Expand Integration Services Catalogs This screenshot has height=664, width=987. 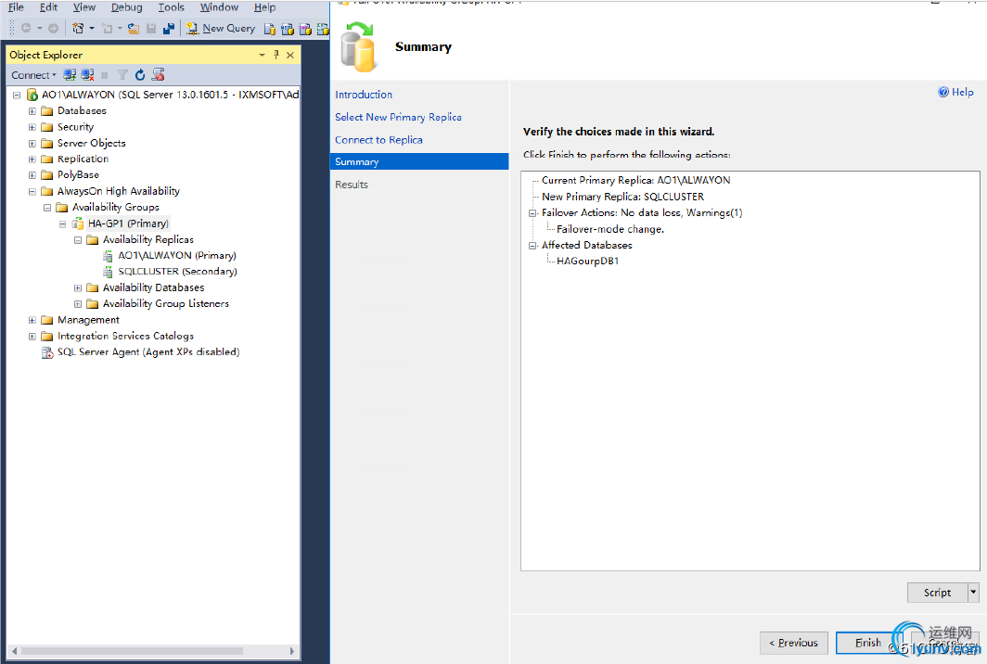[32, 336]
